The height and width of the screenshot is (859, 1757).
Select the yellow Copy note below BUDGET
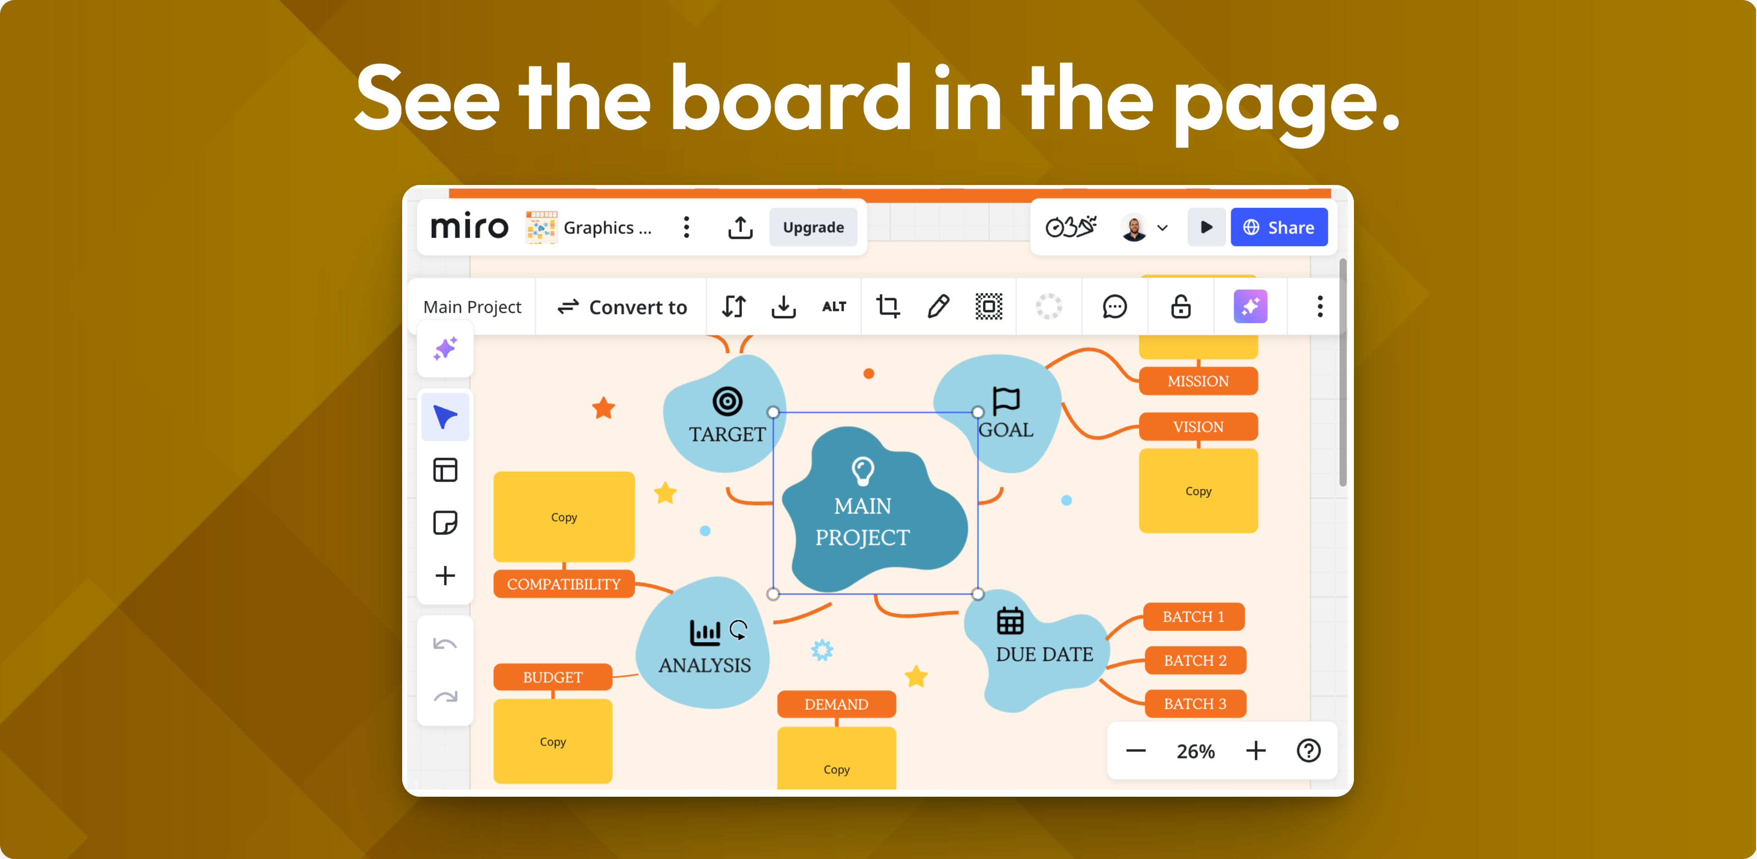point(553,741)
